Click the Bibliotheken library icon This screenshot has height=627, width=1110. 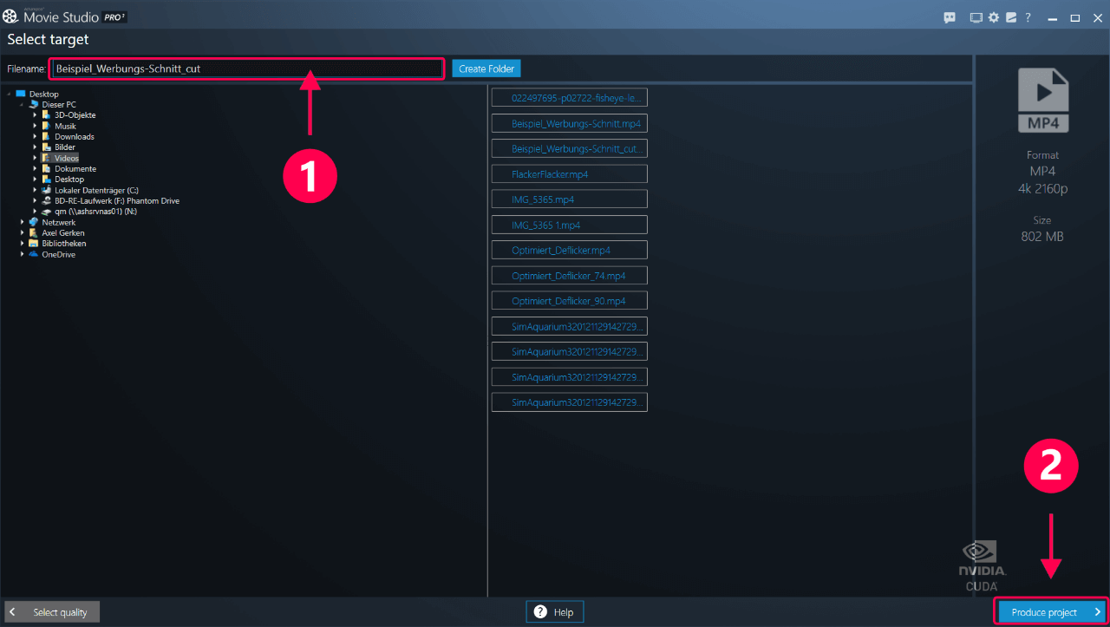pyautogui.click(x=34, y=244)
